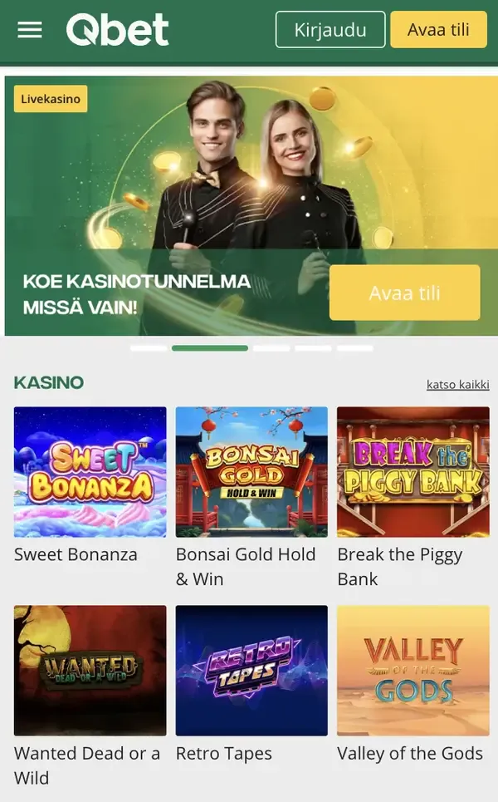Viewport: 498px width, 802px height.
Task: Select the Livekasino banner tag
Action: coord(51,99)
